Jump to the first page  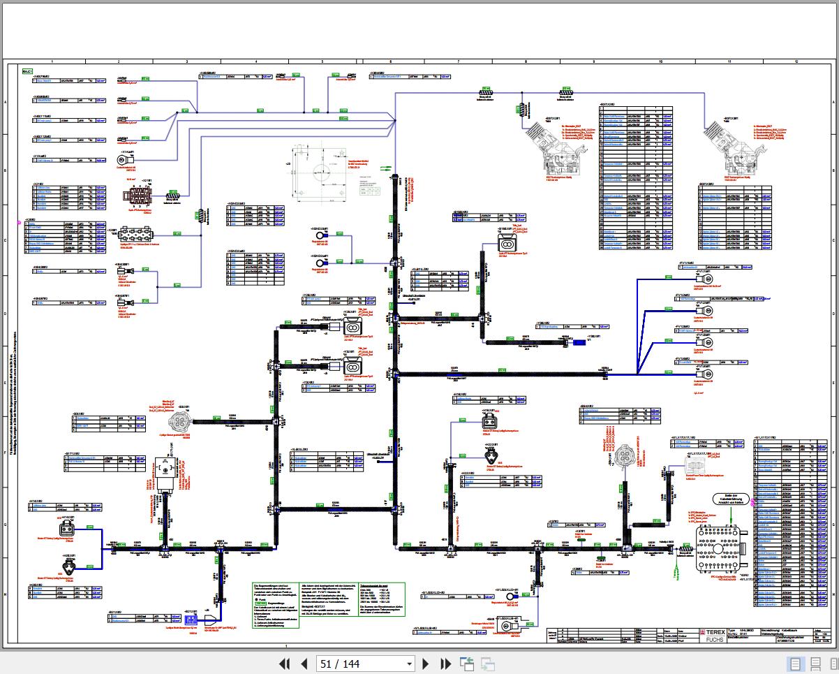(x=285, y=664)
